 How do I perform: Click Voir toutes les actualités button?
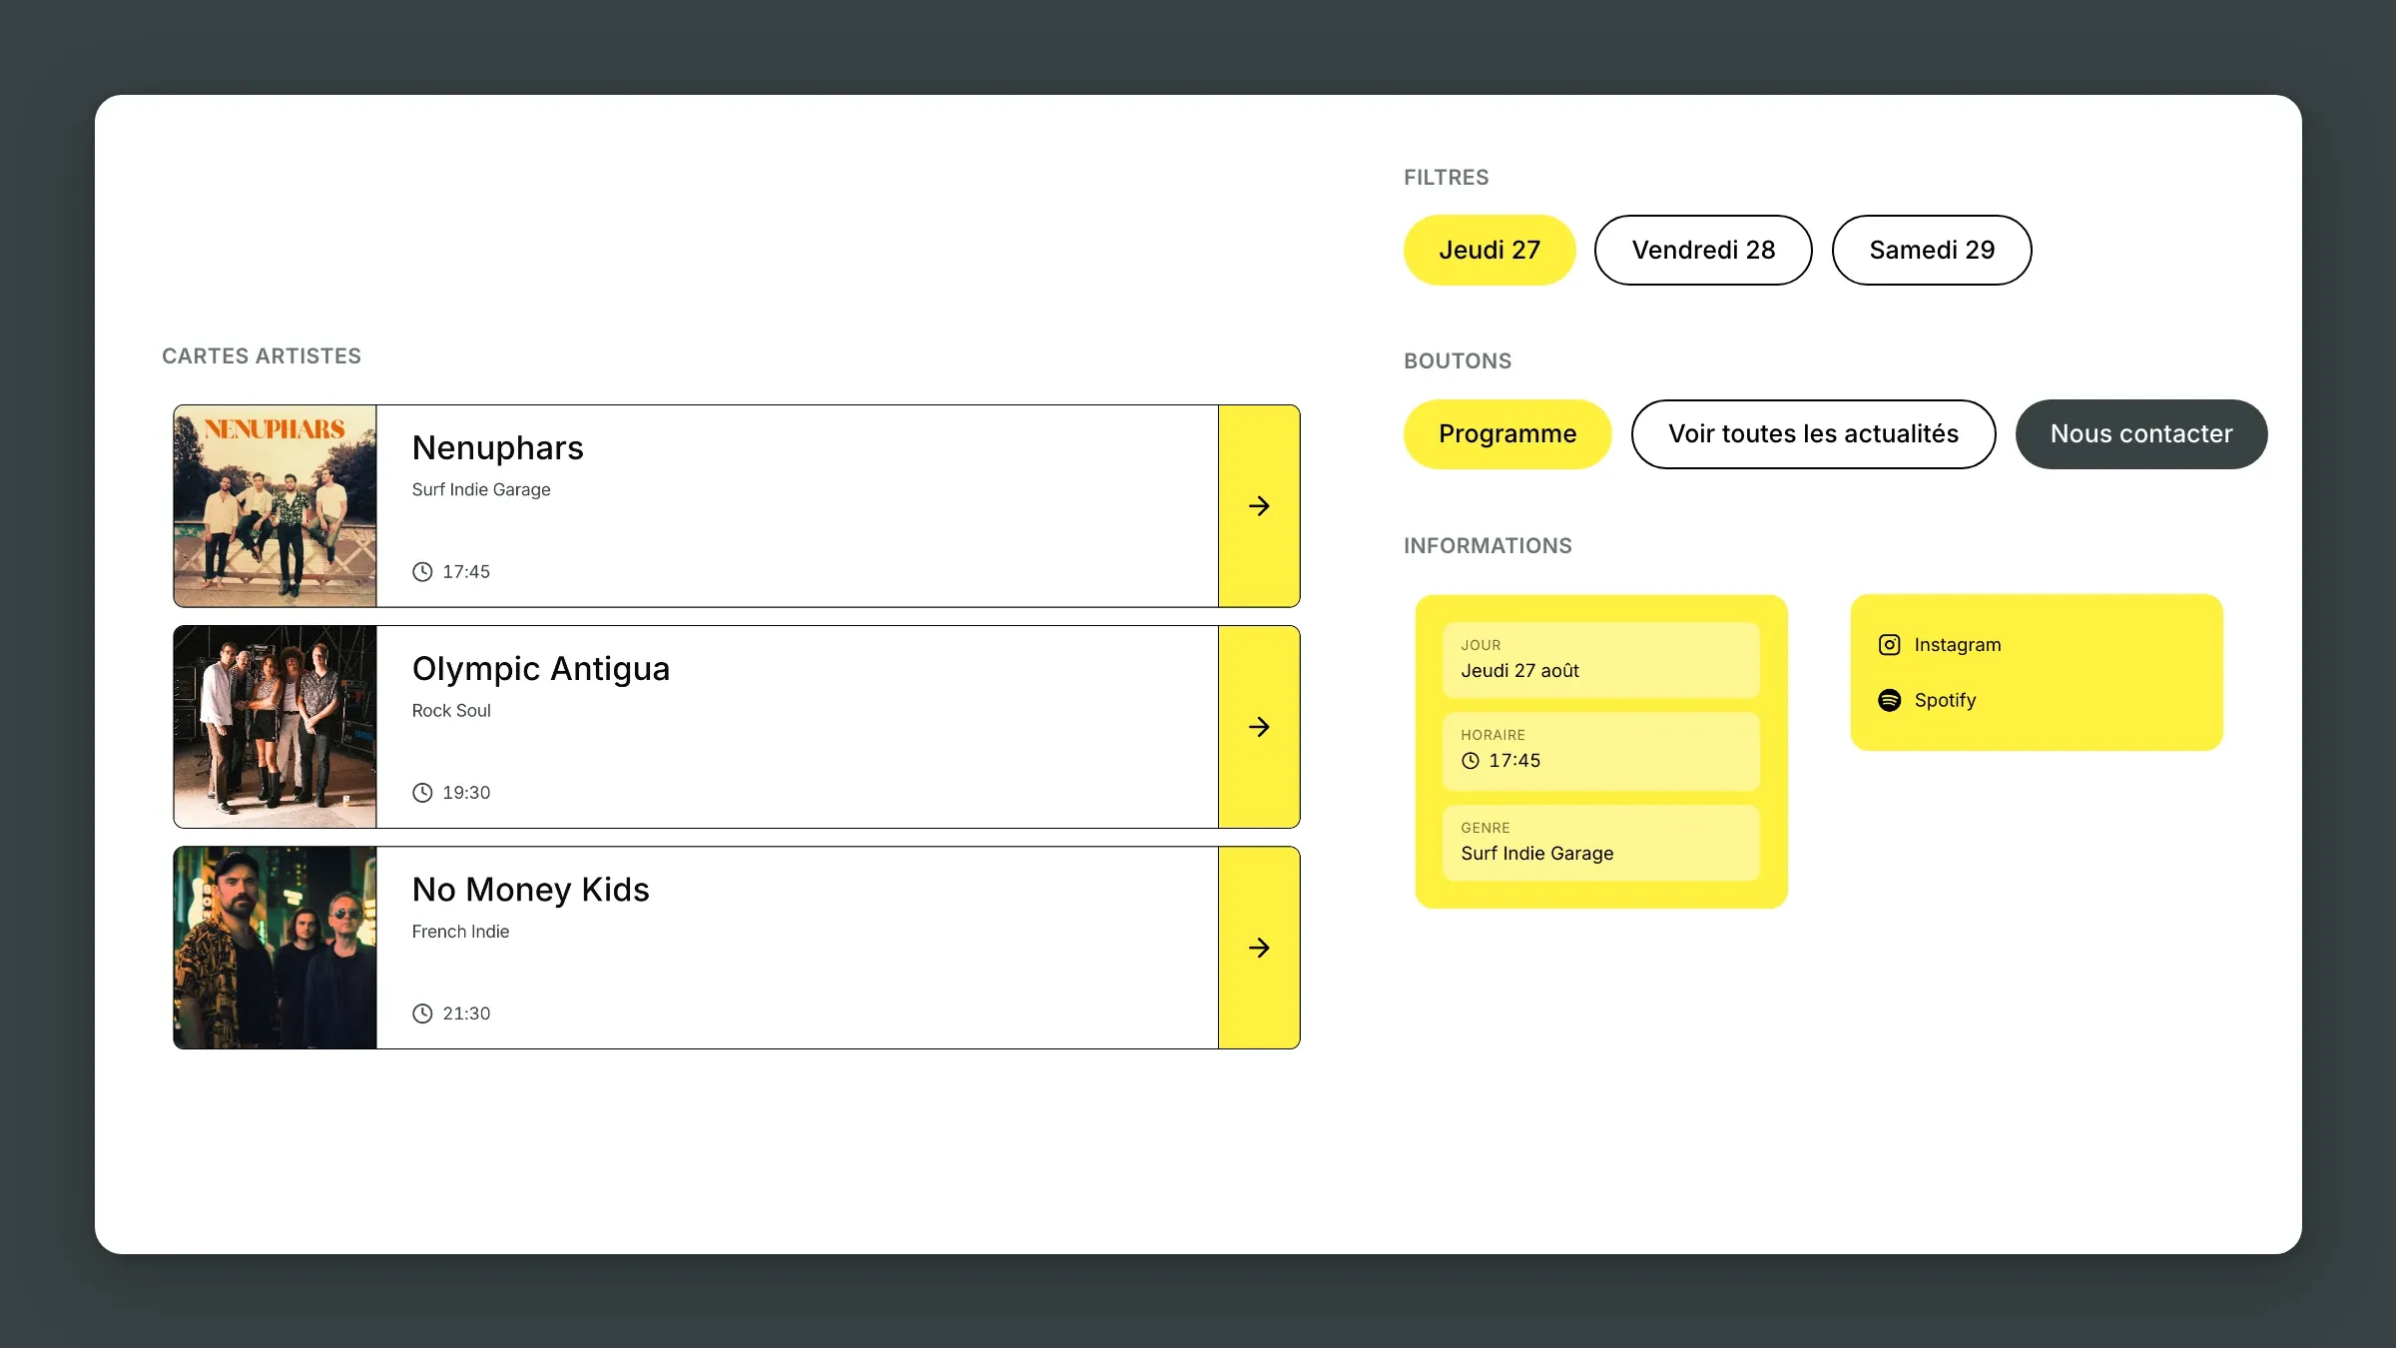[x=1813, y=434]
